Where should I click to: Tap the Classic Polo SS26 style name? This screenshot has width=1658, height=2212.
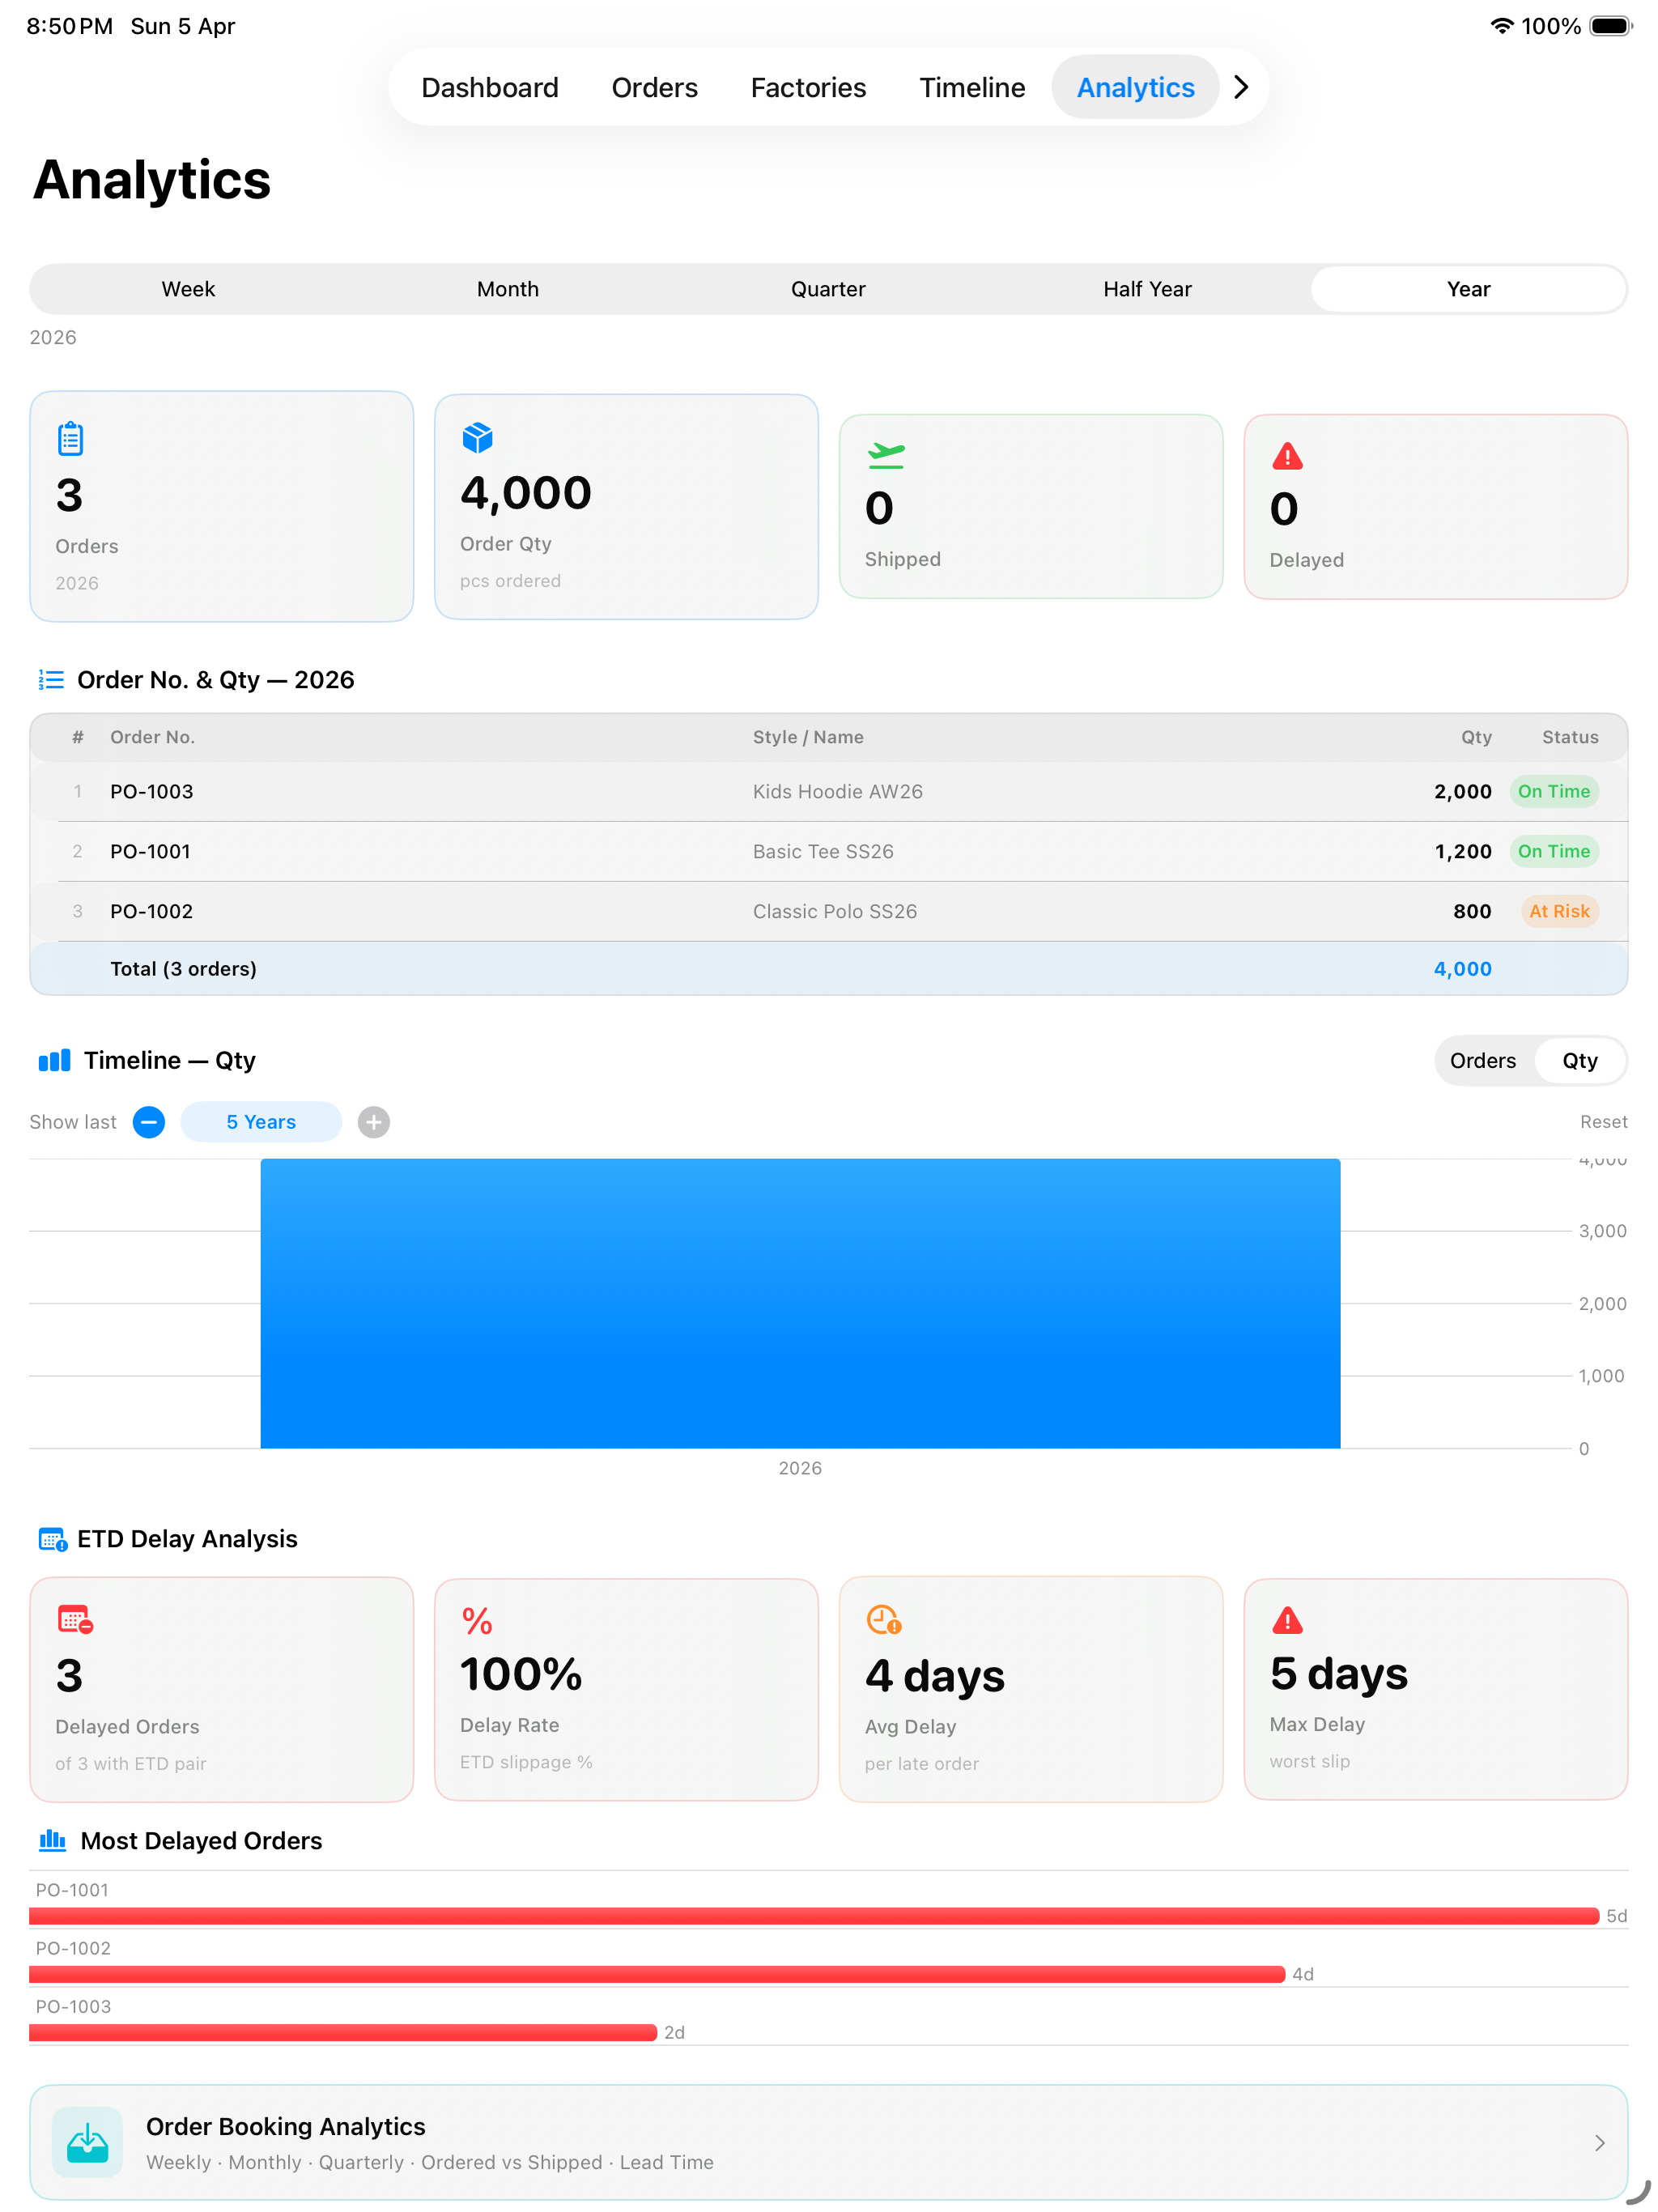[x=835, y=911]
